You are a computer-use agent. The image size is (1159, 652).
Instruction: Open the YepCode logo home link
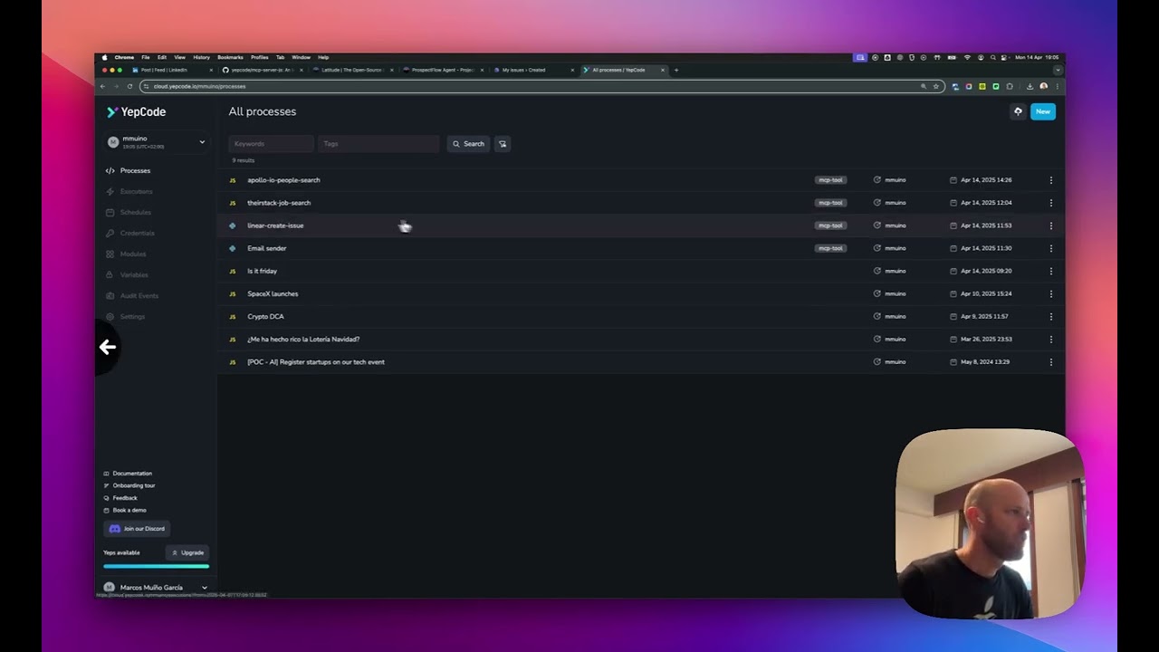(x=136, y=112)
